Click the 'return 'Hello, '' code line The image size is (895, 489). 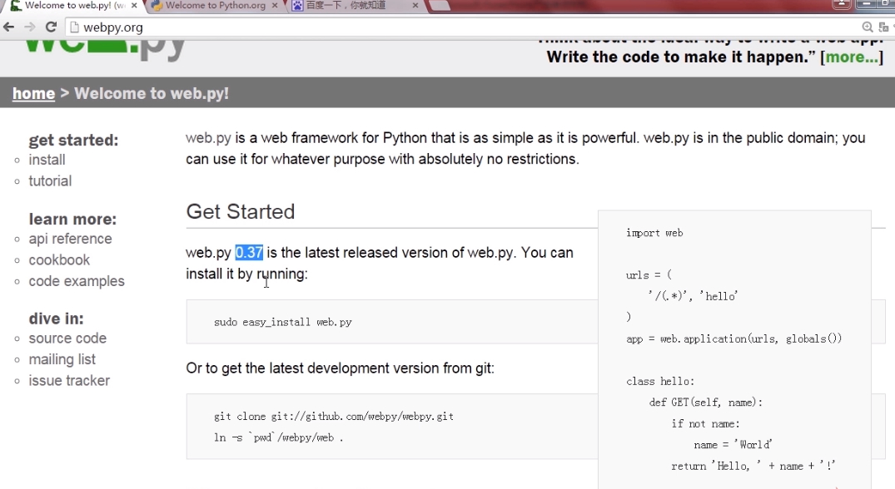coord(753,467)
